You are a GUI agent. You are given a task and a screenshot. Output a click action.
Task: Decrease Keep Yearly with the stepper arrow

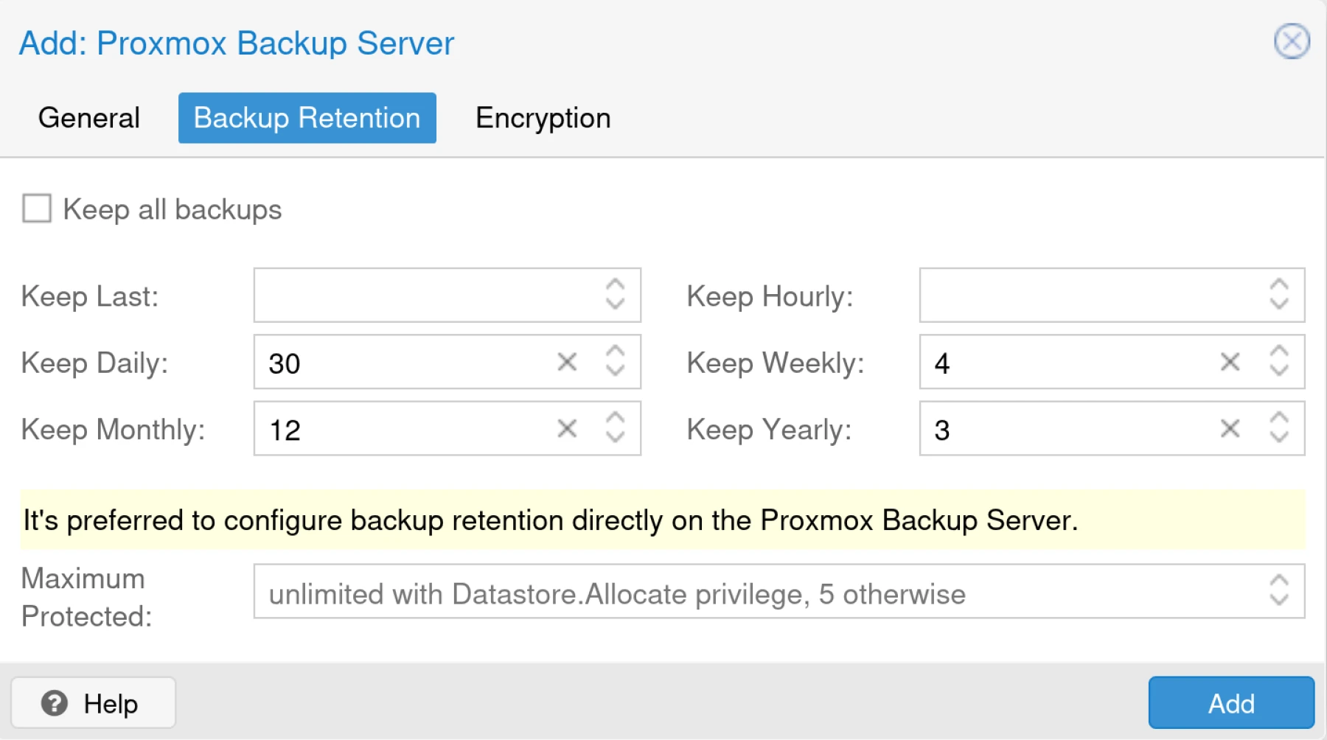click(1278, 436)
